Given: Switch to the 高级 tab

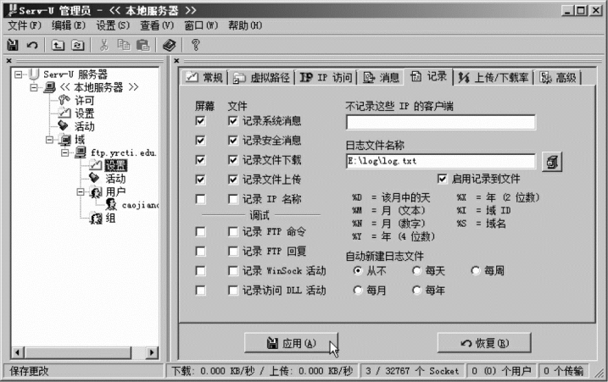Looking at the screenshot, I should click(558, 77).
